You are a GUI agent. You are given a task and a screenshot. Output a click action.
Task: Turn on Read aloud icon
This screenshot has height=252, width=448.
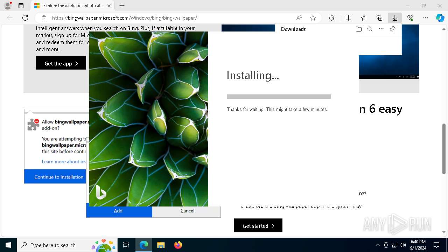coord(299,18)
